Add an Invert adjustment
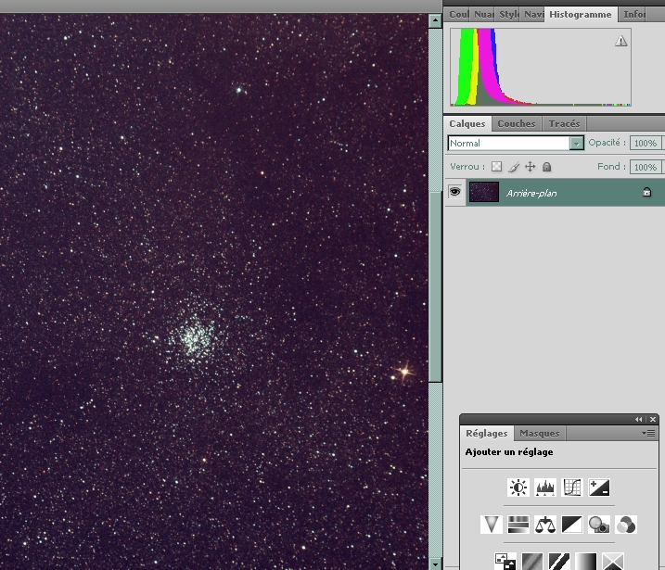The width and height of the screenshot is (665, 570). coord(505,561)
